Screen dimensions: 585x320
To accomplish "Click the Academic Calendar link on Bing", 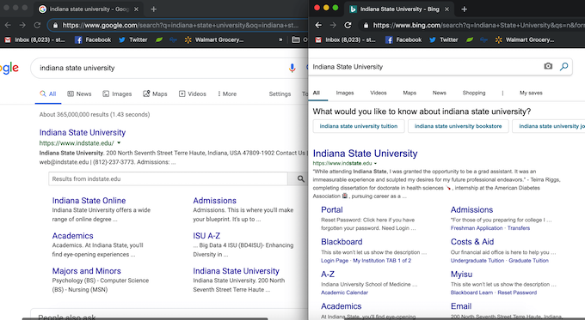I will point(344,293).
